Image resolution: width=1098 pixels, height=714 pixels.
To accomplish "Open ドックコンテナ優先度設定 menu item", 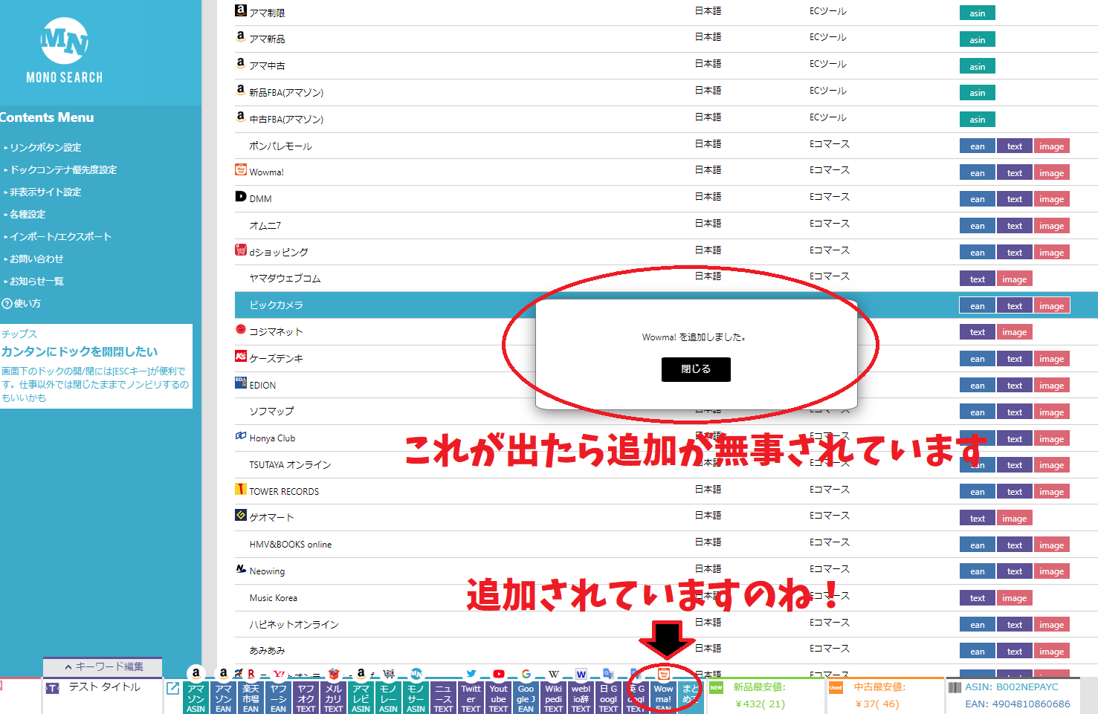I will click(x=63, y=170).
